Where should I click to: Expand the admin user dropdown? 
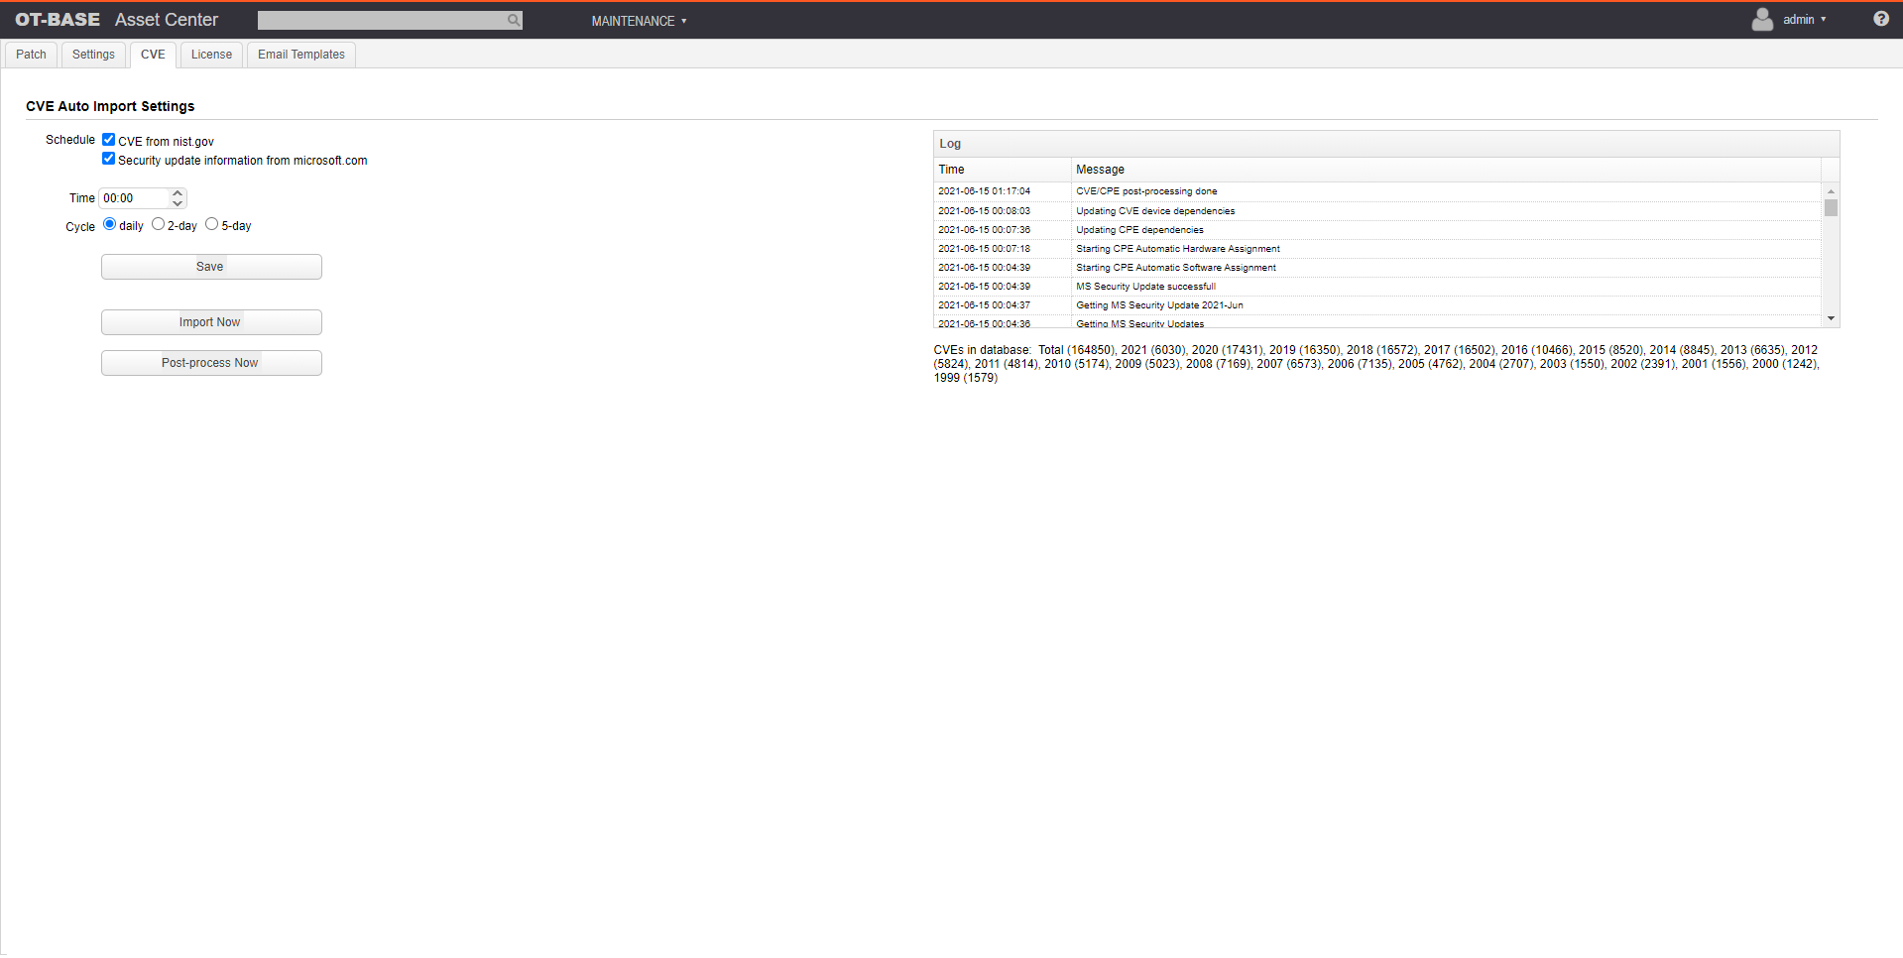(1804, 20)
